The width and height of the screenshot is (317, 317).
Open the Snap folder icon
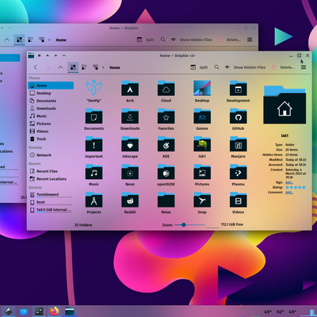[202, 200]
